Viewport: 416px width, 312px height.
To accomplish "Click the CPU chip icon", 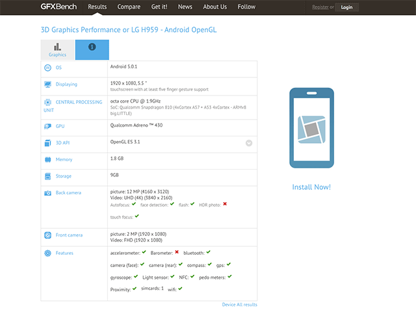I will [x=47, y=102].
